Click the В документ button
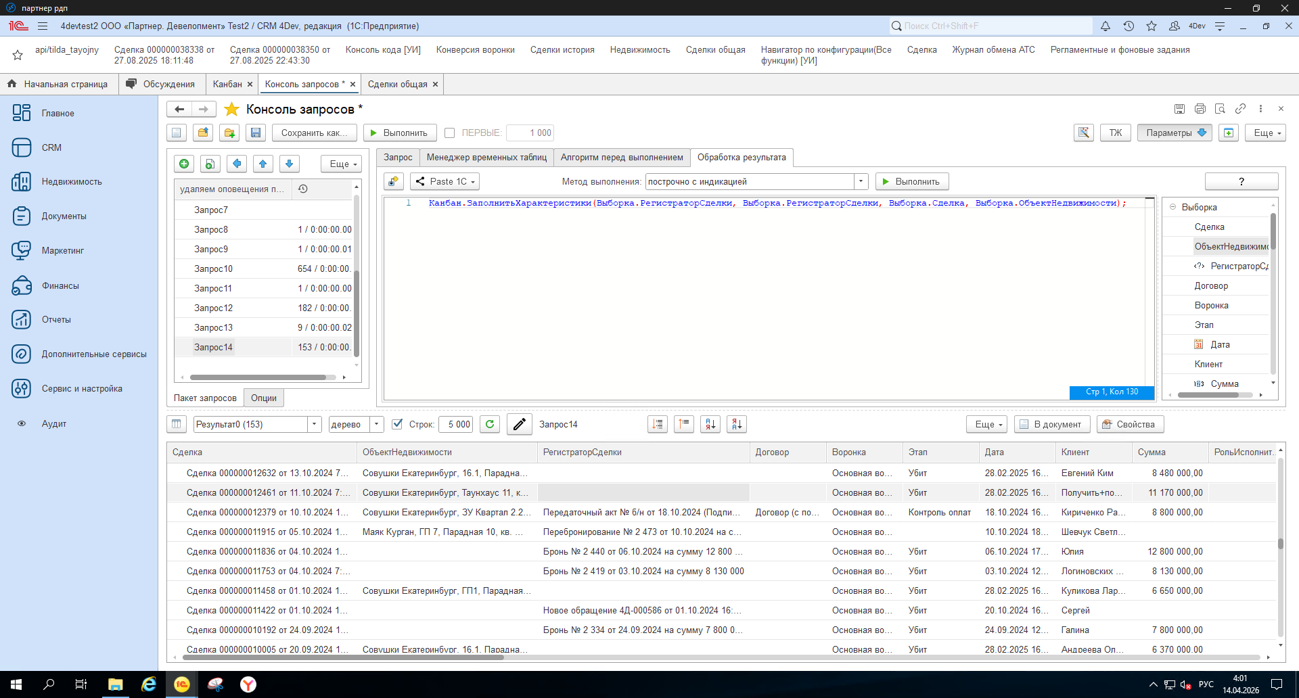Viewport: 1299px width, 698px height. coord(1054,424)
